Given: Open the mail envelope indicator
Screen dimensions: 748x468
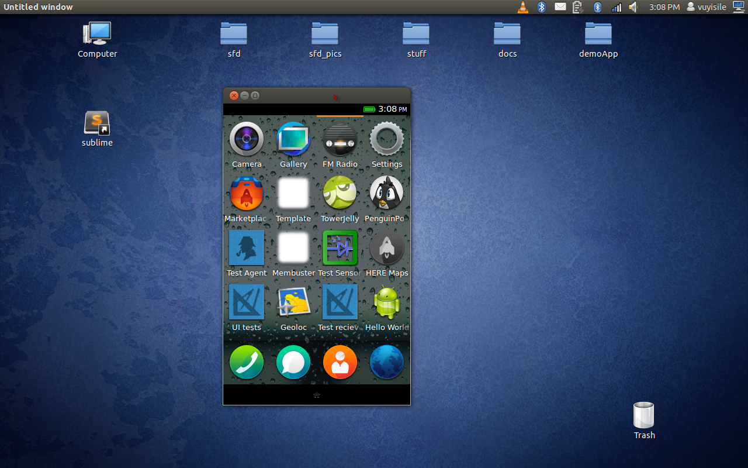Looking at the screenshot, I should 560,7.
